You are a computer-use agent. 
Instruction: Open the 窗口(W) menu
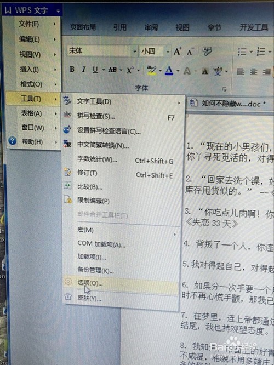point(33,128)
